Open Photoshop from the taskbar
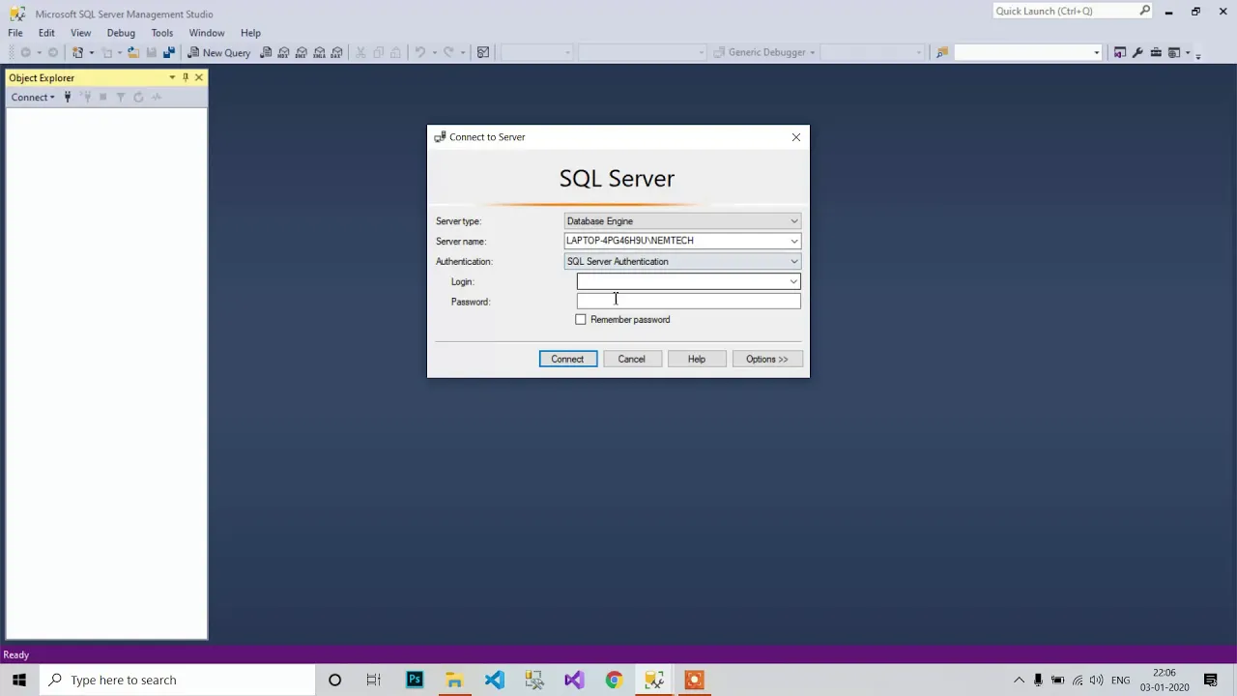 (415, 680)
